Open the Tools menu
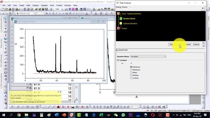210x118 pixels. pyautogui.click(x=52, y=5)
